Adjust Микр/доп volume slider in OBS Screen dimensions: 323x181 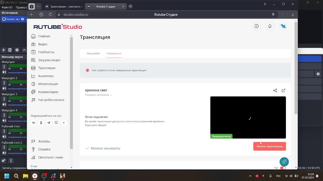click(17, 72)
